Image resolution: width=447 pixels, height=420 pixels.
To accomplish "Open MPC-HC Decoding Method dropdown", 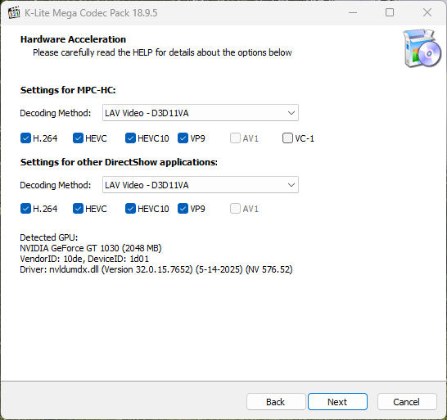I will (x=201, y=113).
